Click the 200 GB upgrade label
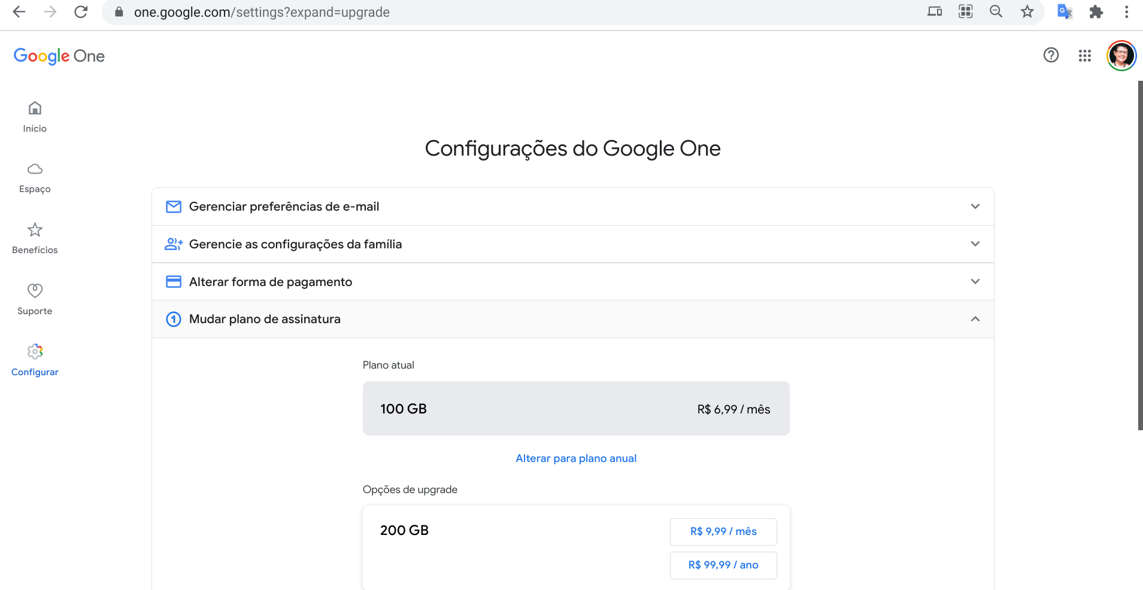1143x590 pixels. 404,531
